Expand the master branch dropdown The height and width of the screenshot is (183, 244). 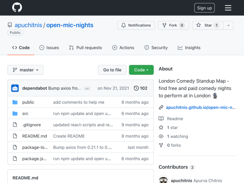(26, 70)
